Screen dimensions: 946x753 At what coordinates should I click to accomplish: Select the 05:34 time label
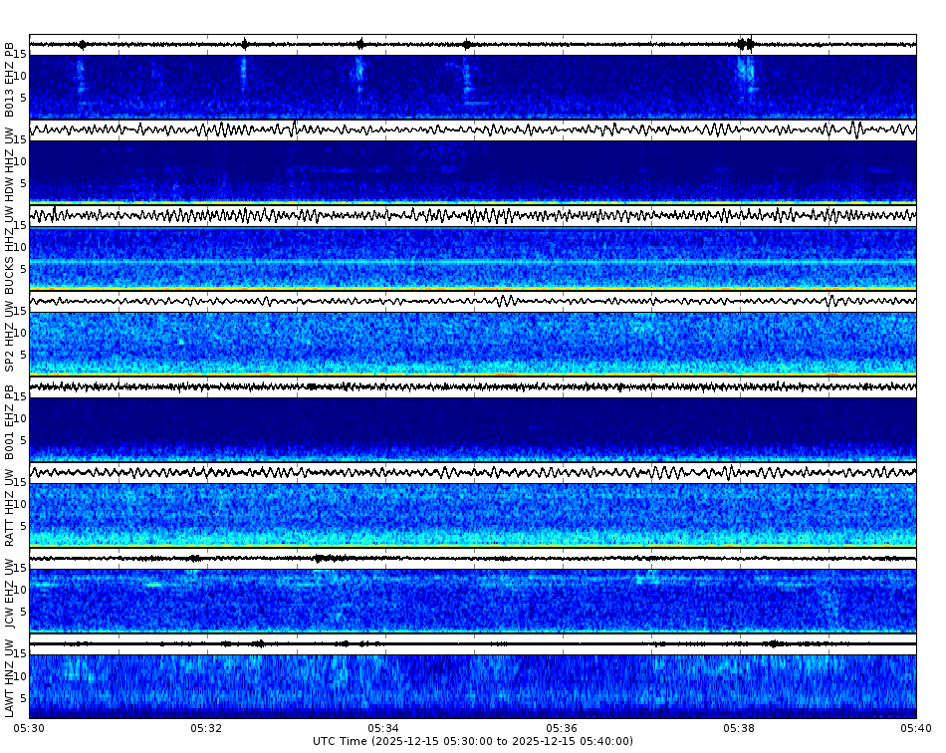click(x=383, y=728)
